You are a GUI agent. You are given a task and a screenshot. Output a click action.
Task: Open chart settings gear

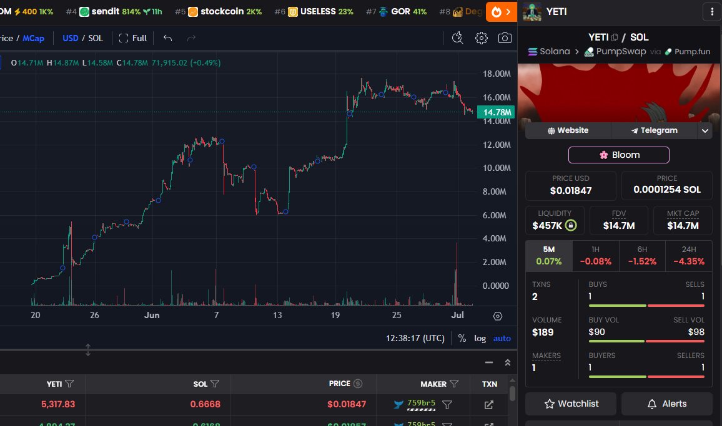[481, 37]
